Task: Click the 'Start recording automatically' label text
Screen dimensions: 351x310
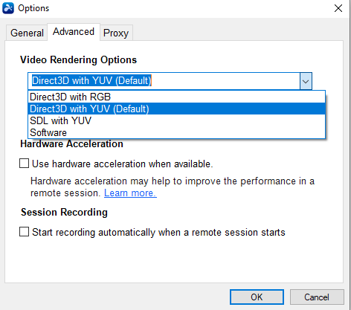Action: coord(158,233)
